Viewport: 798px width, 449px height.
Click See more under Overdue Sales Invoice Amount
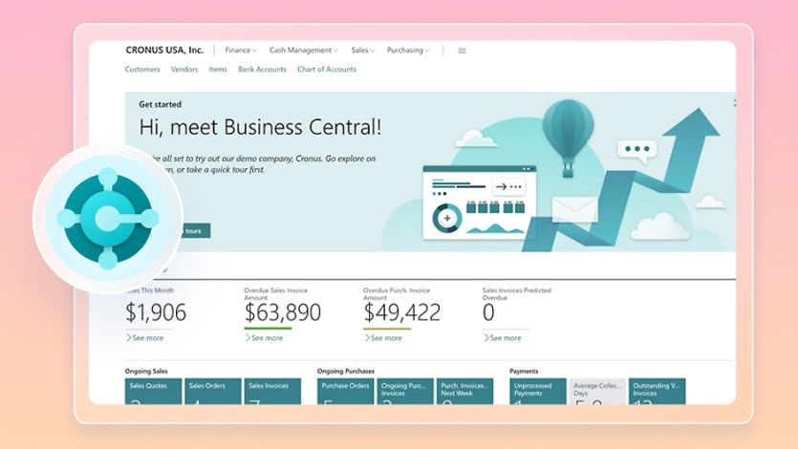tap(264, 337)
